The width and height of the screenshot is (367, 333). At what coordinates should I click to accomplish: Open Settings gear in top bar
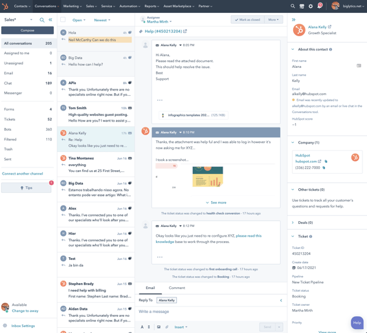tap(311, 6)
